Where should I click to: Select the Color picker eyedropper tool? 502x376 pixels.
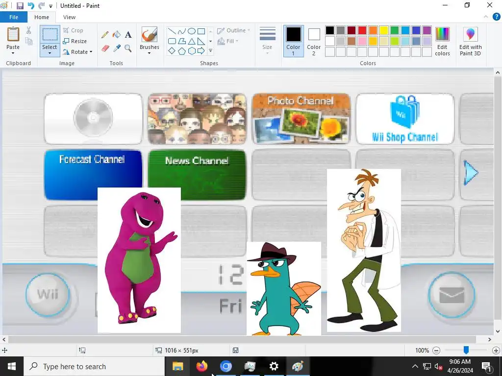click(x=117, y=48)
